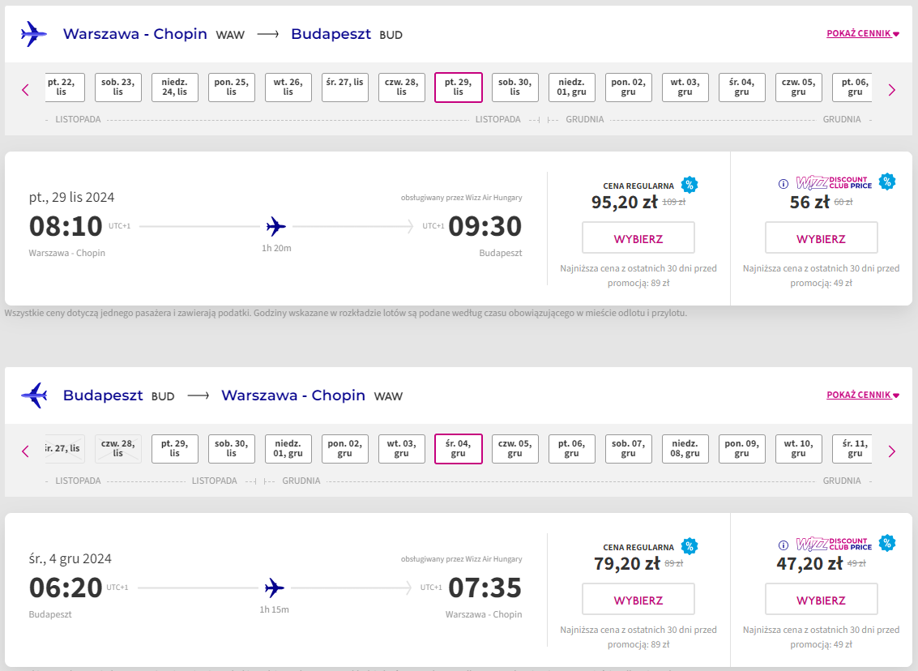Click percent badge beside 79,20 zł price
The width and height of the screenshot is (918, 671).
[689, 546]
